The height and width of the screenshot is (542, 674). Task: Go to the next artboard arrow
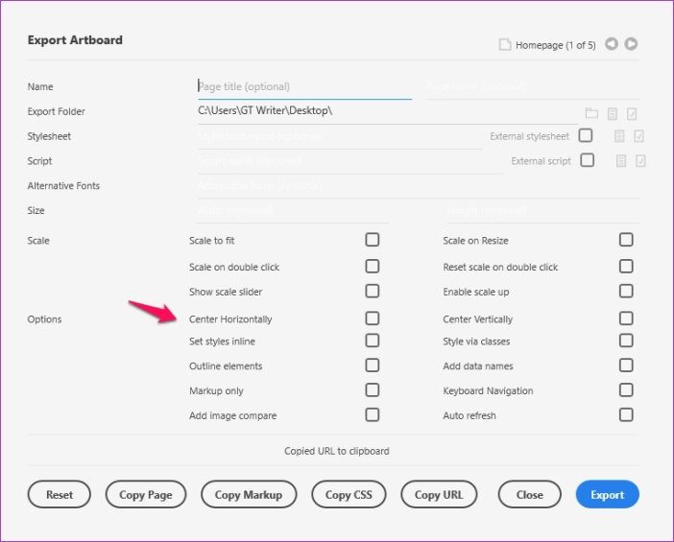(631, 44)
